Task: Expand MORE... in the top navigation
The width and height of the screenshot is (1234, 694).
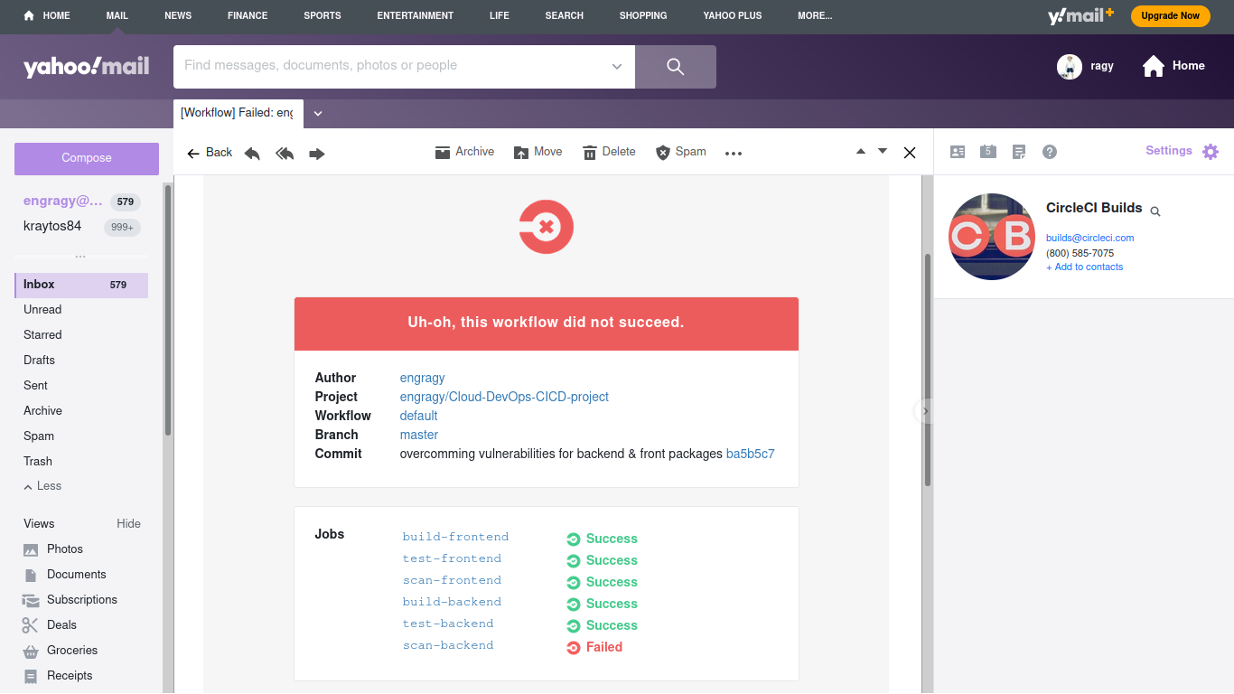Action: coord(815,15)
